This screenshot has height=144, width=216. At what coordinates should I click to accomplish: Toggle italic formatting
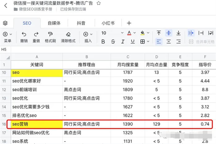(x=113, y=42)
